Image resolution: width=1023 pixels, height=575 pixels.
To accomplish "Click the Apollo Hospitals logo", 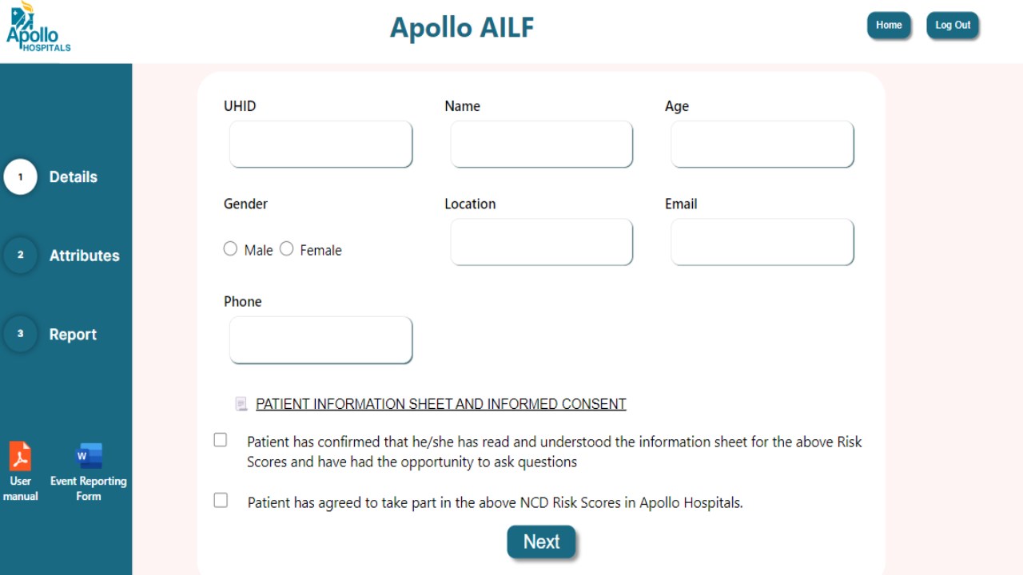I will (x=38, y=27).
